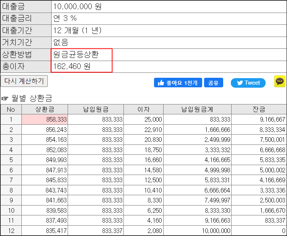The width and height of the screenshot is (287, 236).
Task: Click the 12,500 interest cell
Action: 144,180
